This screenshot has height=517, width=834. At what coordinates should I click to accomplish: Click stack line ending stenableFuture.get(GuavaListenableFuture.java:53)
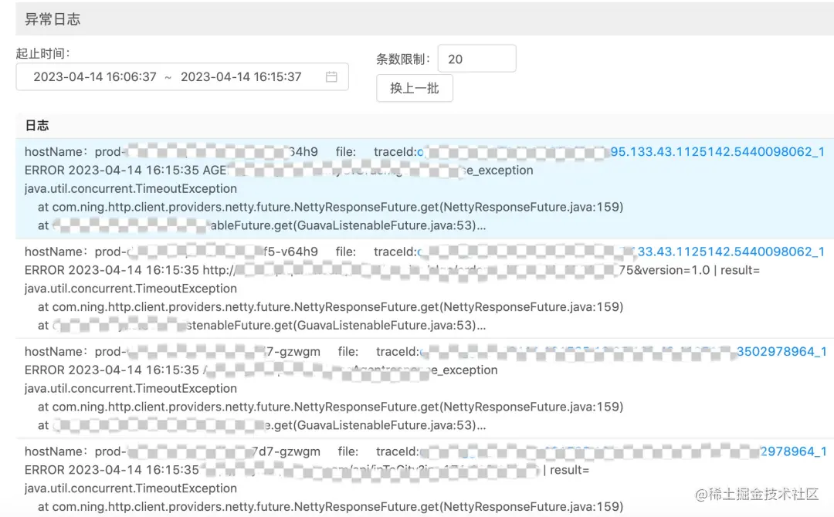tap(262, 326)
